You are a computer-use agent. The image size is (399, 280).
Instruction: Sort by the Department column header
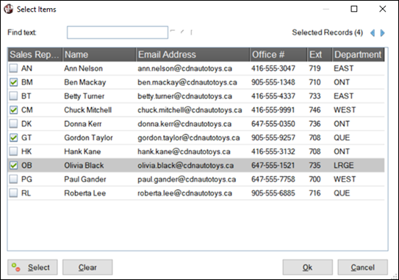coord(359,54)
